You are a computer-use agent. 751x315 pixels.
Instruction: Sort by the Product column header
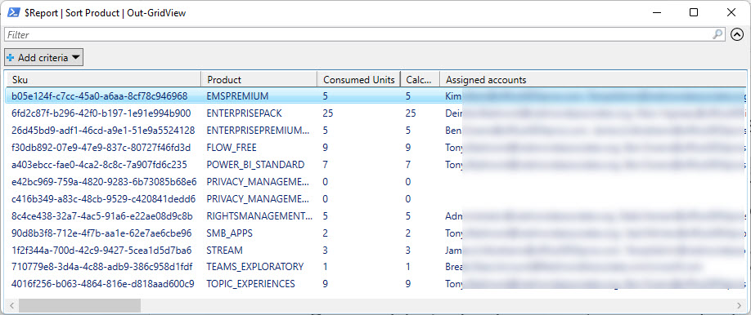click(259, 79)
